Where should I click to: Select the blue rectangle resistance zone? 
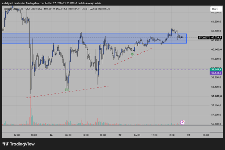coord(94,38)
